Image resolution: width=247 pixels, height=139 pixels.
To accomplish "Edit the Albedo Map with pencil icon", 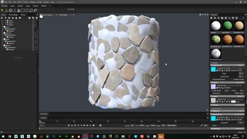I will [x=225, y=102].
